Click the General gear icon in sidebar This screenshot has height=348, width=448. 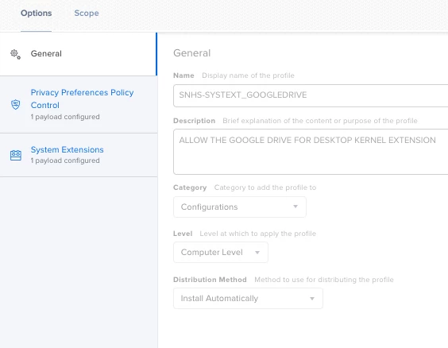[15, 54]
